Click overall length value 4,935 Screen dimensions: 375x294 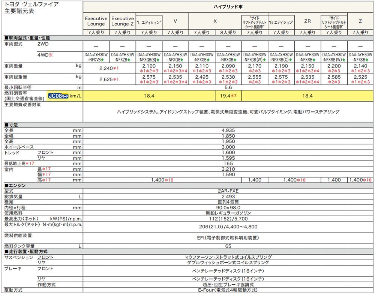(228, 130)
